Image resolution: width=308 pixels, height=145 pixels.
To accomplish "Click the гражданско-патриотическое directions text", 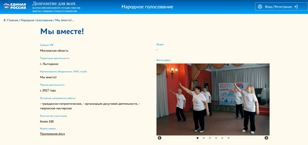I will (90, 106).
